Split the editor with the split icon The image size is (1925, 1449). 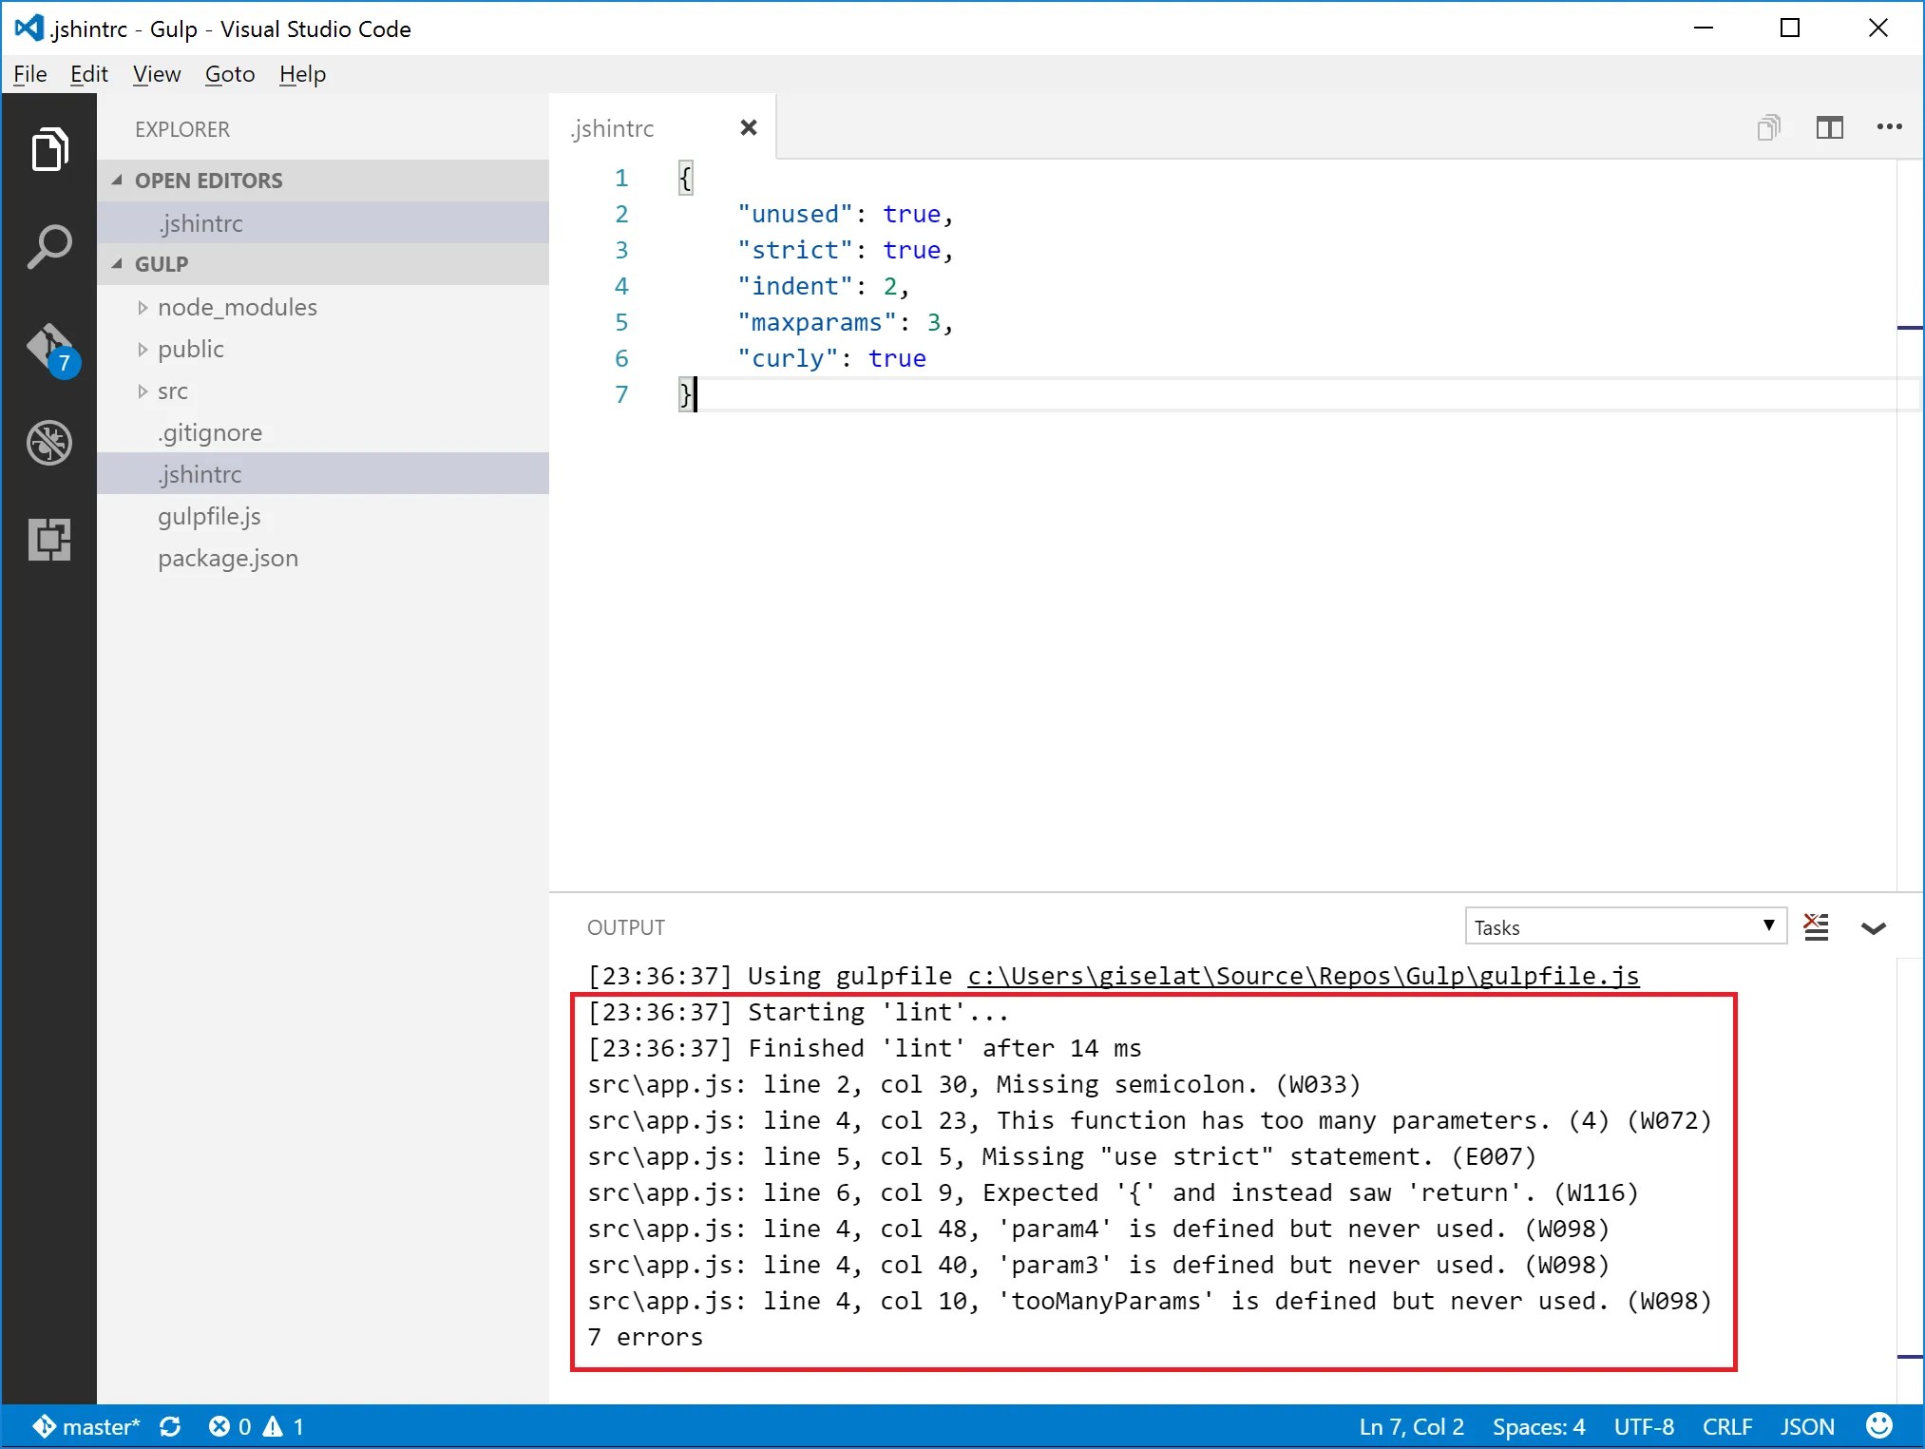pyautogui.click(x=1829, y=127)
